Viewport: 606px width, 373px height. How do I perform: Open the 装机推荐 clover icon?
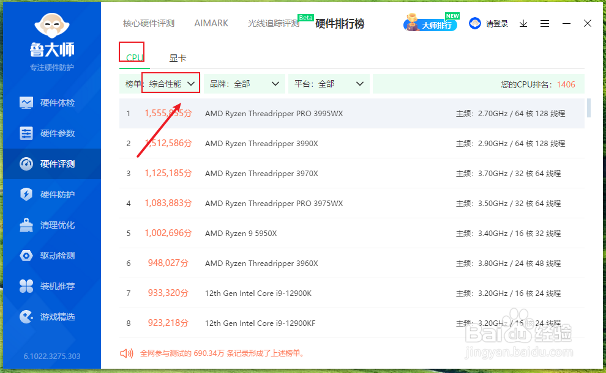26,286
